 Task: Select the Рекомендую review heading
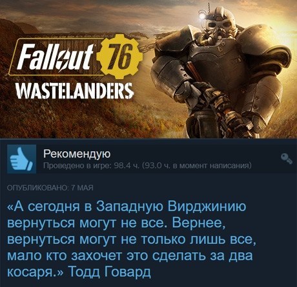[77, 154]
